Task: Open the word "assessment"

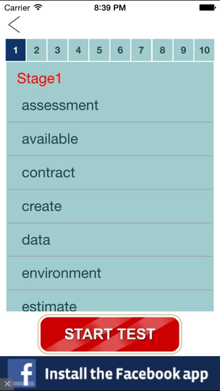Action: (x=110, y=106)
